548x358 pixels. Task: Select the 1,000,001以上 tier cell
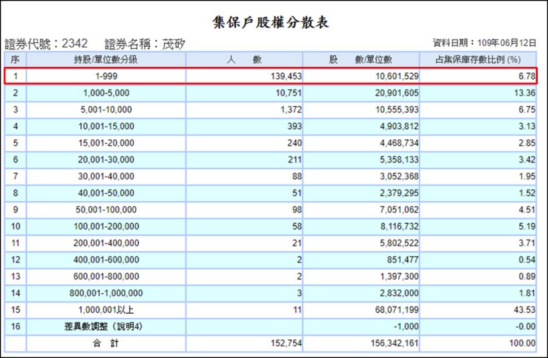click(x=105, y=310)
